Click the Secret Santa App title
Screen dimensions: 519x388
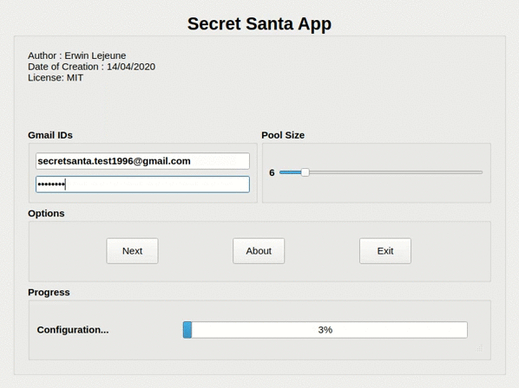[259, 23]
